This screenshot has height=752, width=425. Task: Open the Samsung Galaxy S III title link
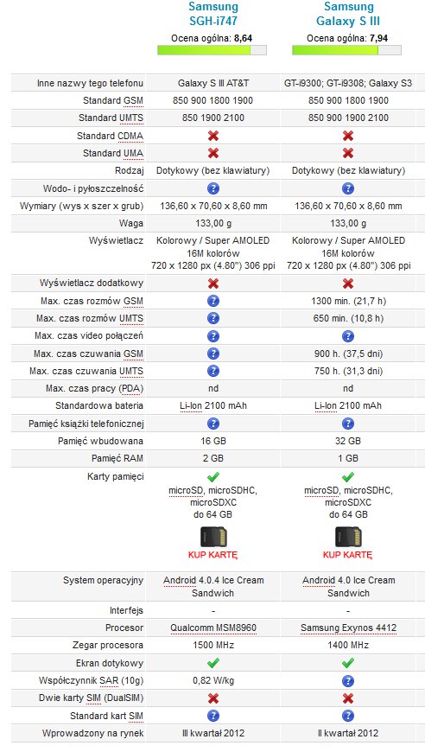point(348,14)
